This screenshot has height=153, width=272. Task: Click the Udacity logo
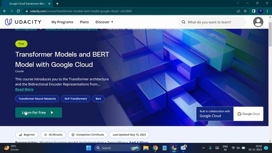point(23,22)
